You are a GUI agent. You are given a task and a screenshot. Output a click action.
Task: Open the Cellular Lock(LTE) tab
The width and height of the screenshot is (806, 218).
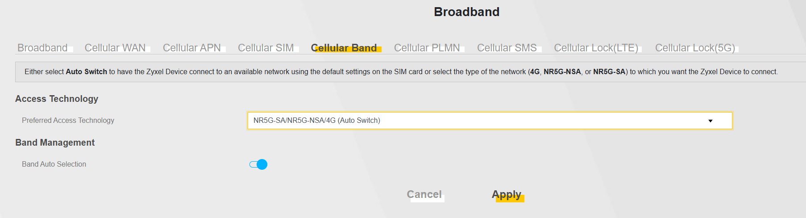click(596, 48)
